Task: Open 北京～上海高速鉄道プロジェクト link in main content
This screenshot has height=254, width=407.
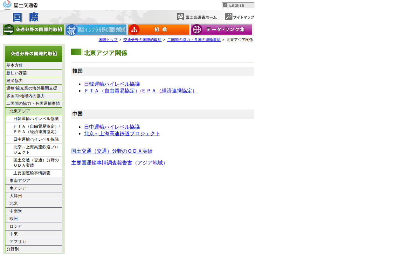Action: [122, 134]
